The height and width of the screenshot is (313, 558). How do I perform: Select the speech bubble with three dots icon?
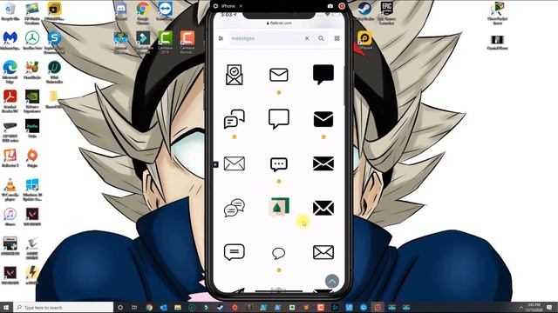point(279,164)
